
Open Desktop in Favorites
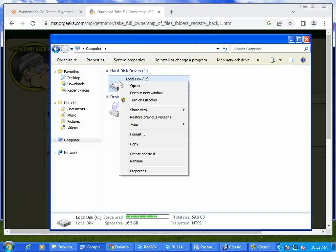point(73,78)
